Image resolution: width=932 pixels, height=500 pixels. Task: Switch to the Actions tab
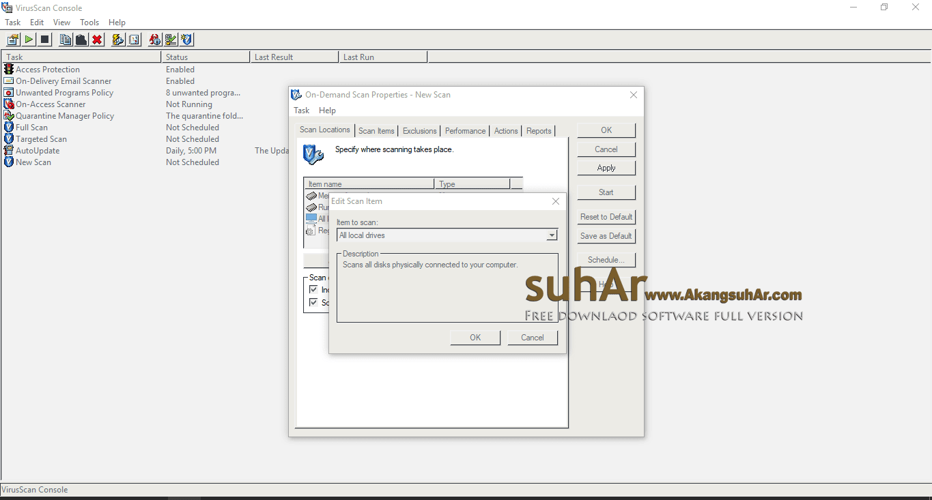click(506, 131)
